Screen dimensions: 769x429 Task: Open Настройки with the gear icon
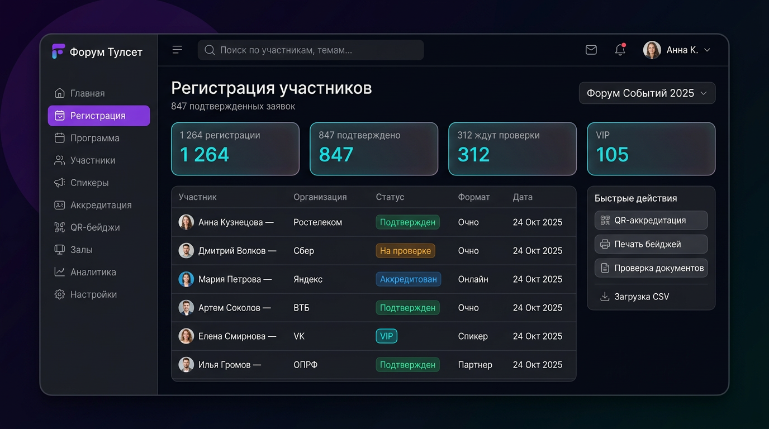(60, 294)
